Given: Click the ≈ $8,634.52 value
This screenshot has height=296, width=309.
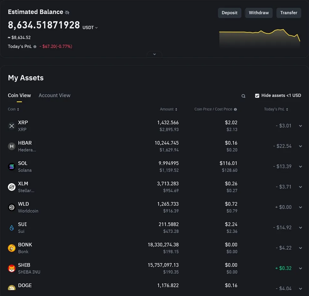Looking at the screenshot, I should [19, 38].
